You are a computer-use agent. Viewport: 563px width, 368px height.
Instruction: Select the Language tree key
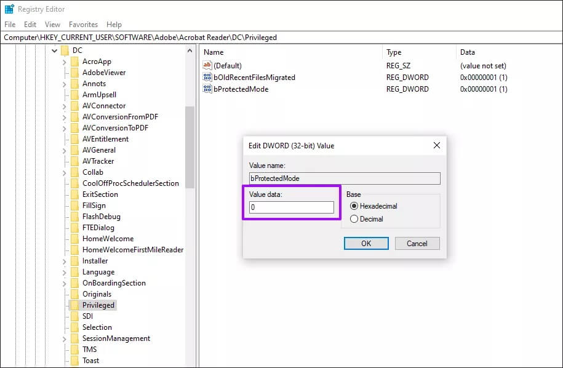(x=98, y=272)
